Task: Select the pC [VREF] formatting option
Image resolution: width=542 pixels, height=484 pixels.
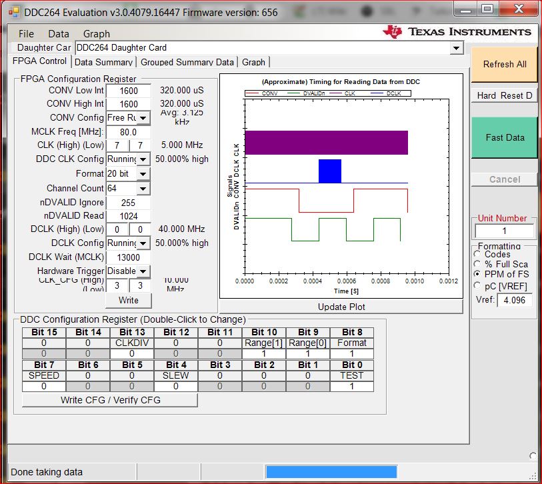Action: 477,286
